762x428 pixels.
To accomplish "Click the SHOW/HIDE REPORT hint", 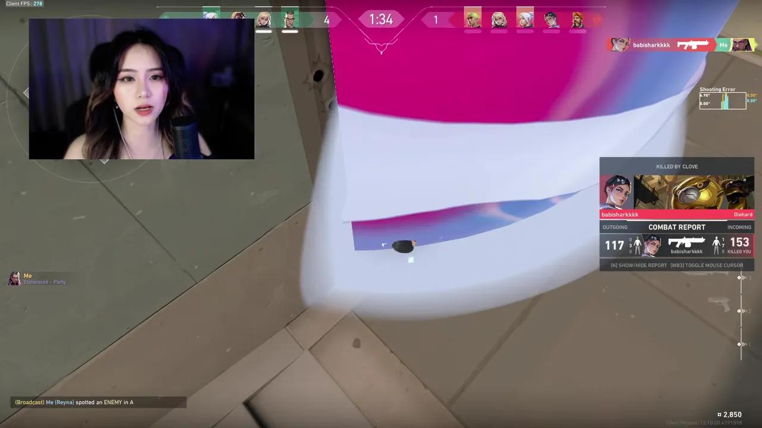I will (x=639, y=266).
